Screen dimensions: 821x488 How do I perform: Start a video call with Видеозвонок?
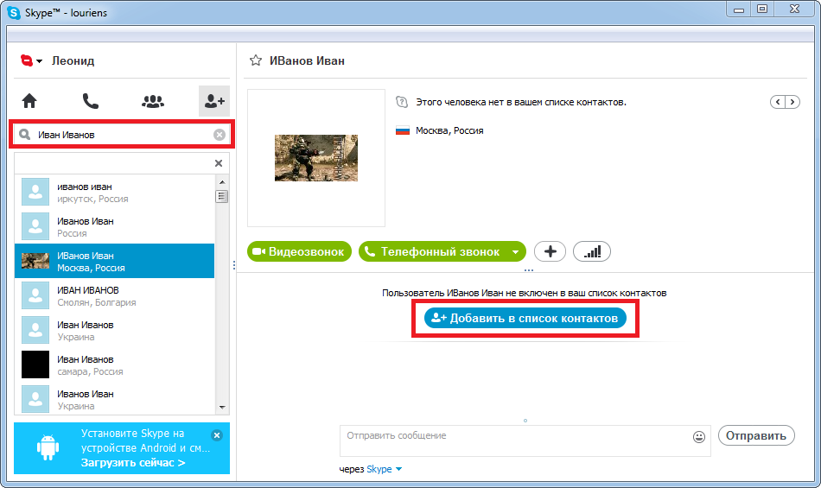click(299, 251)
